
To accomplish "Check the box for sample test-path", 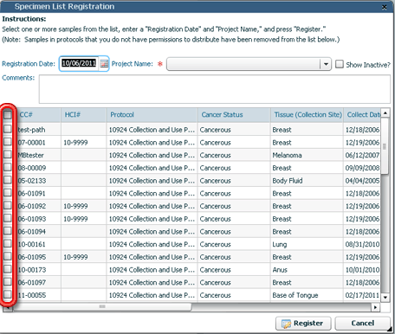I will pyautogui.click(x=8, y=129).
